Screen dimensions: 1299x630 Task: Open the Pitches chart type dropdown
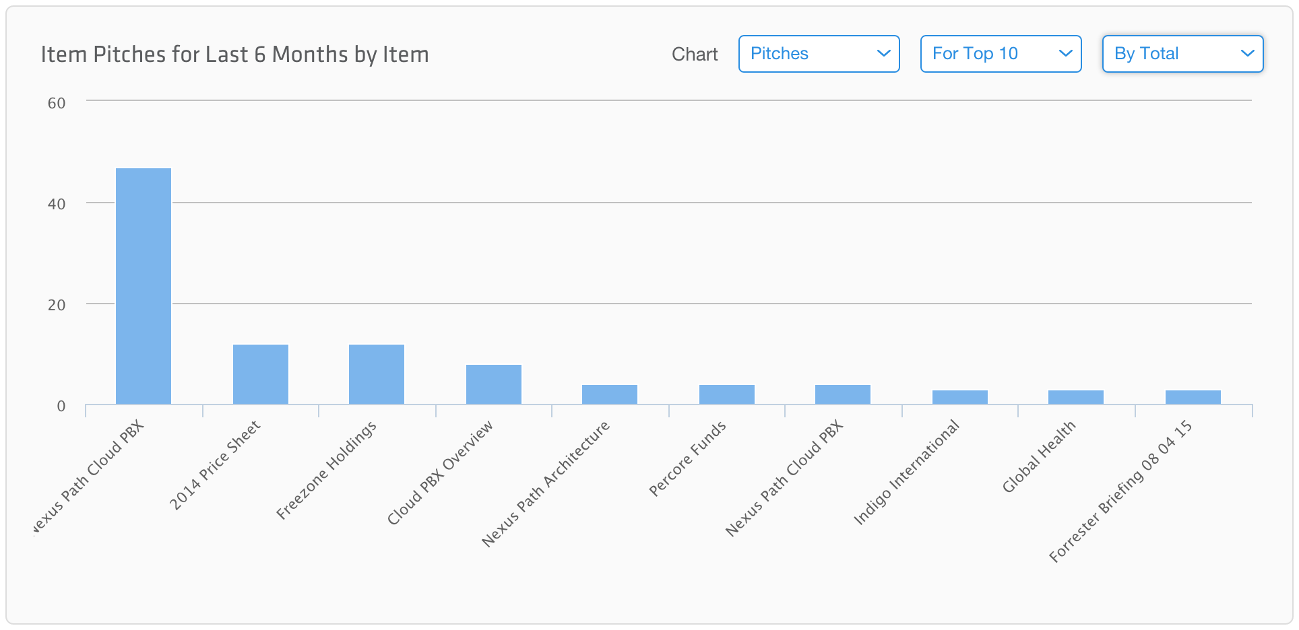[819, 54]
